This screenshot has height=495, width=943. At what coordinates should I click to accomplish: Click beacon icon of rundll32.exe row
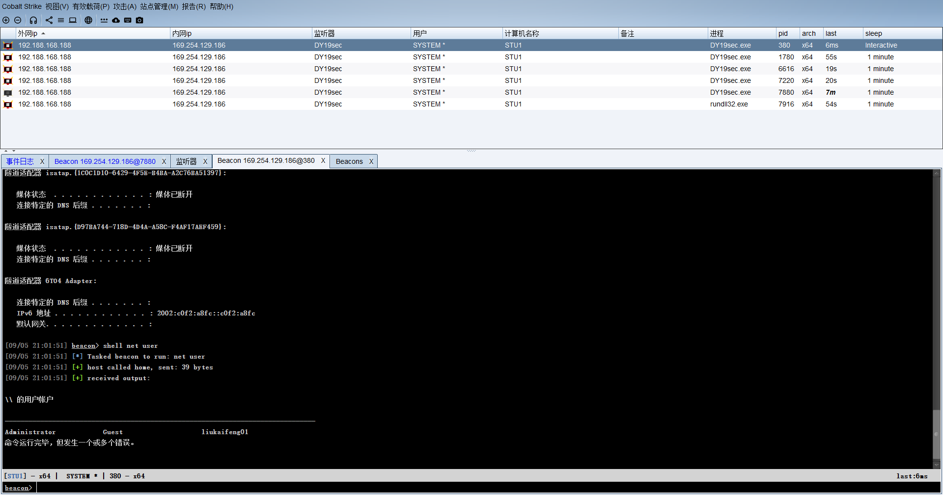(x=8, y=104)
